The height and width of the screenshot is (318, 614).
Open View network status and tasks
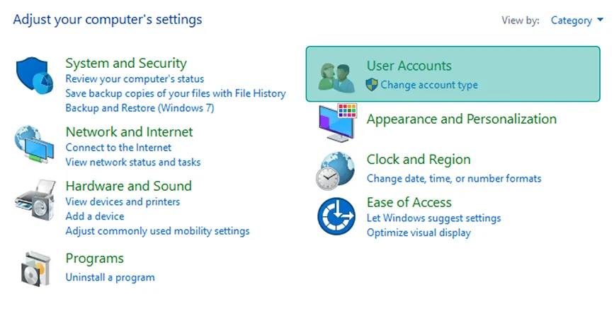click(x=133, y=162)
